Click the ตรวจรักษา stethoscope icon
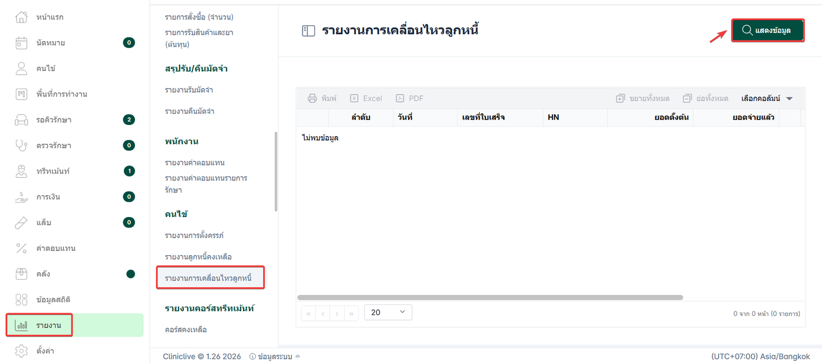This screenshot has width=822, height=363. click(x=21, y=145)
